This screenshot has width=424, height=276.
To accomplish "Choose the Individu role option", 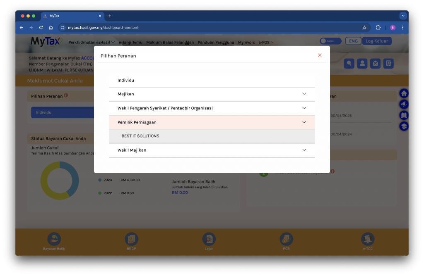I will pos(126,80).
